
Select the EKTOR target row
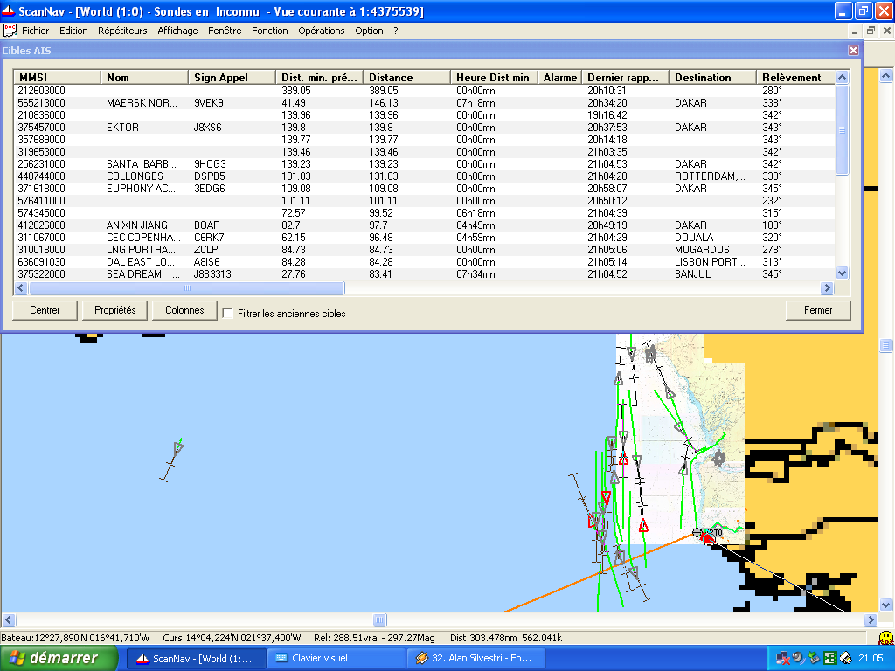click(x=424, y=128)
